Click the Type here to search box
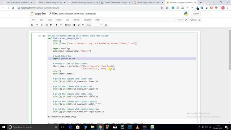This screenshot has width=231, height=130. [33, 127]
